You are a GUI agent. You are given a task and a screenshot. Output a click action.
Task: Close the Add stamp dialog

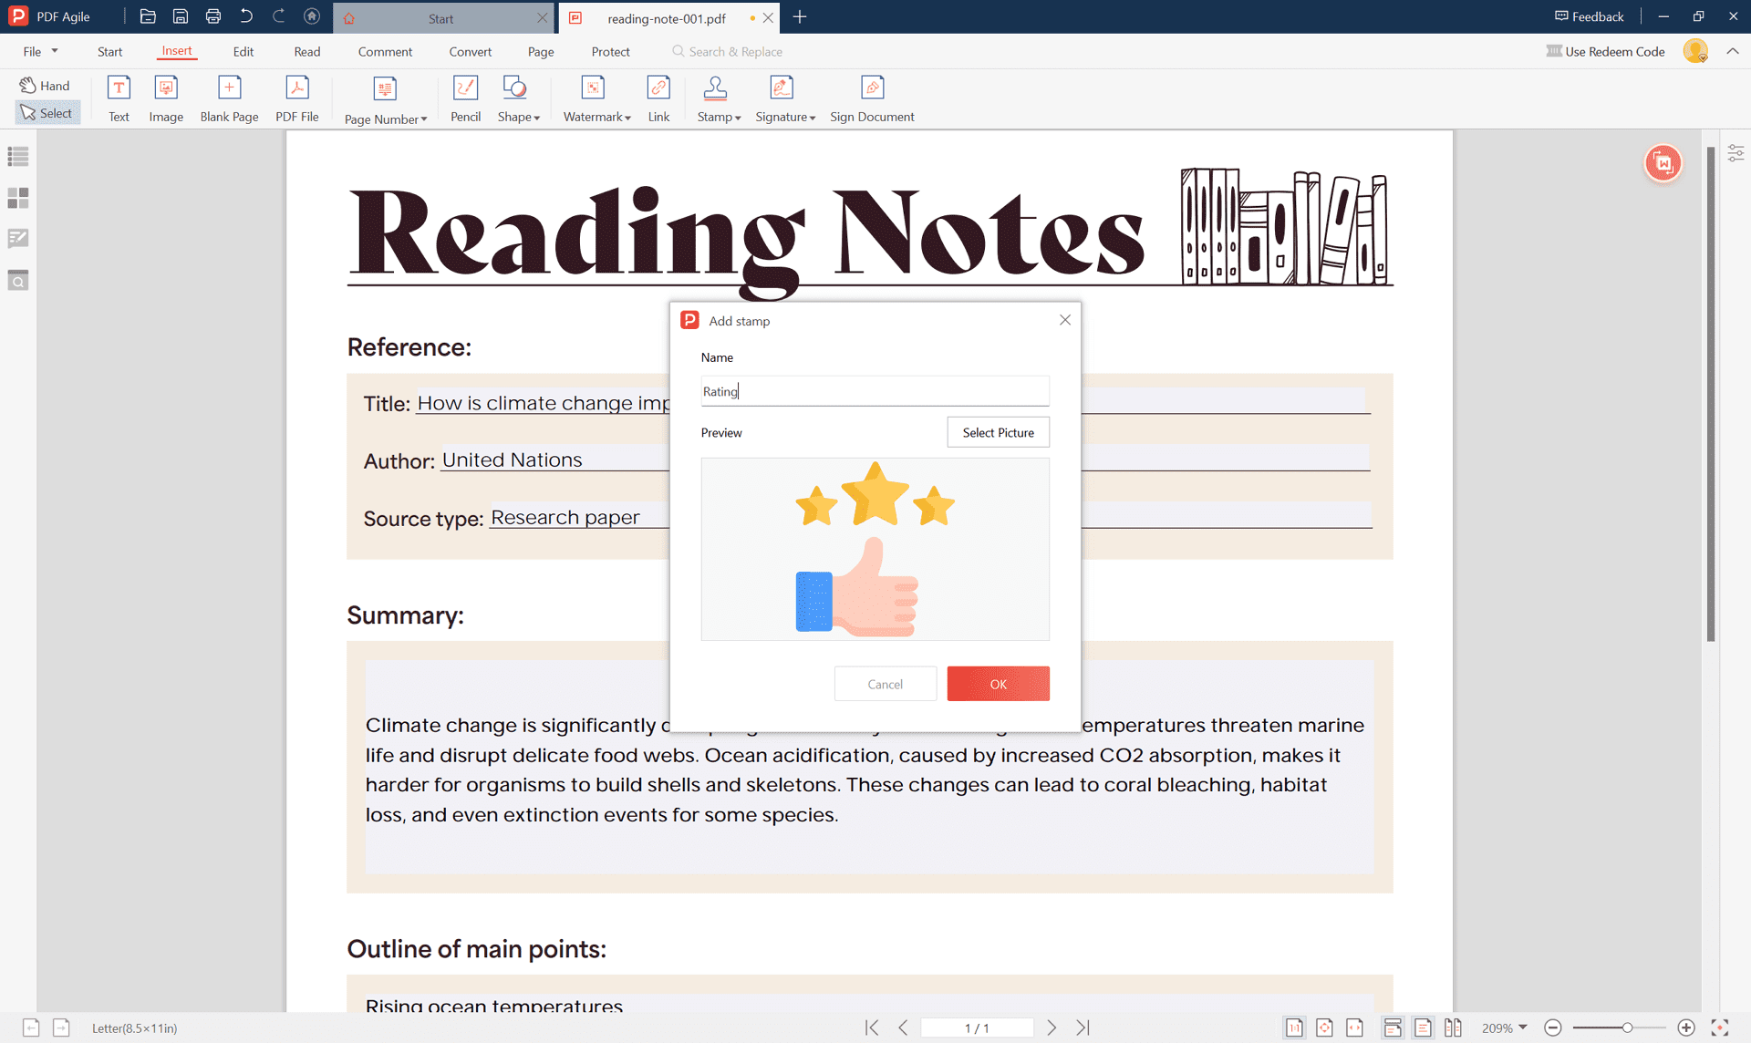[1064, 320]
